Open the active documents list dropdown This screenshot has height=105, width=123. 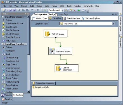point(113,14)
